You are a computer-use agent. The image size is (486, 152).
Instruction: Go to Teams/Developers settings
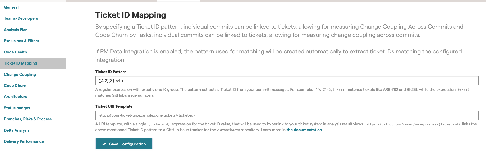click(21, 18)
